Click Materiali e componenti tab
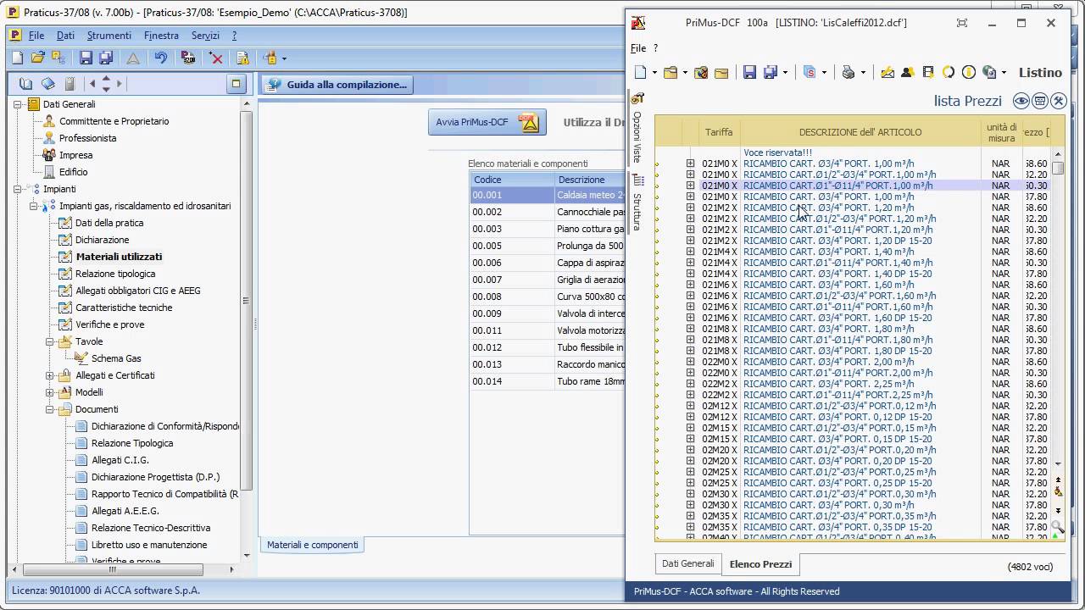Screen dimensions: 1085x610 tap(312, 545)
